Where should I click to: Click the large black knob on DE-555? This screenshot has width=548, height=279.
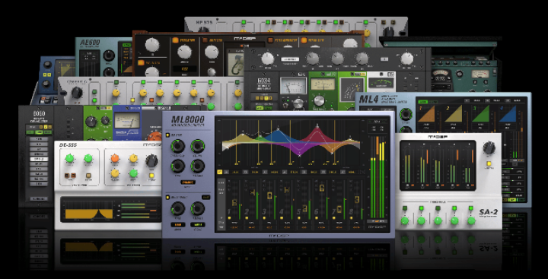point(151,160)
